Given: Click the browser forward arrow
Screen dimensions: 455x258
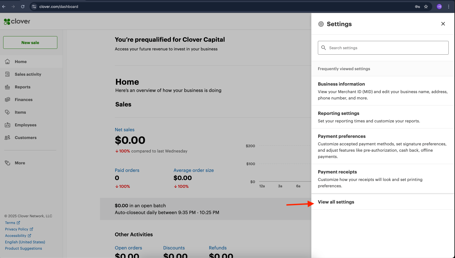Looking at the screenshot, I should 13,7.
